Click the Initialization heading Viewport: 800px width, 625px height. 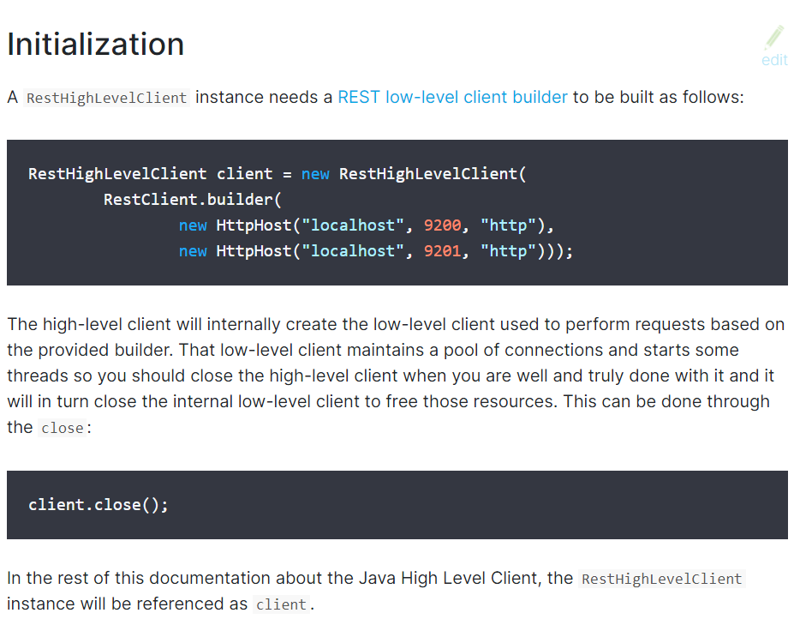95,44
